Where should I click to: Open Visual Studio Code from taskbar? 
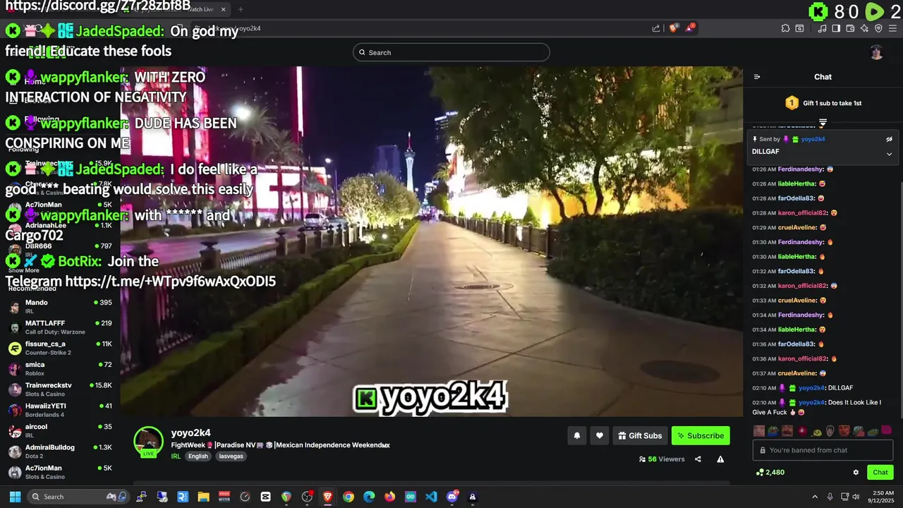click(x=431, y=497)
